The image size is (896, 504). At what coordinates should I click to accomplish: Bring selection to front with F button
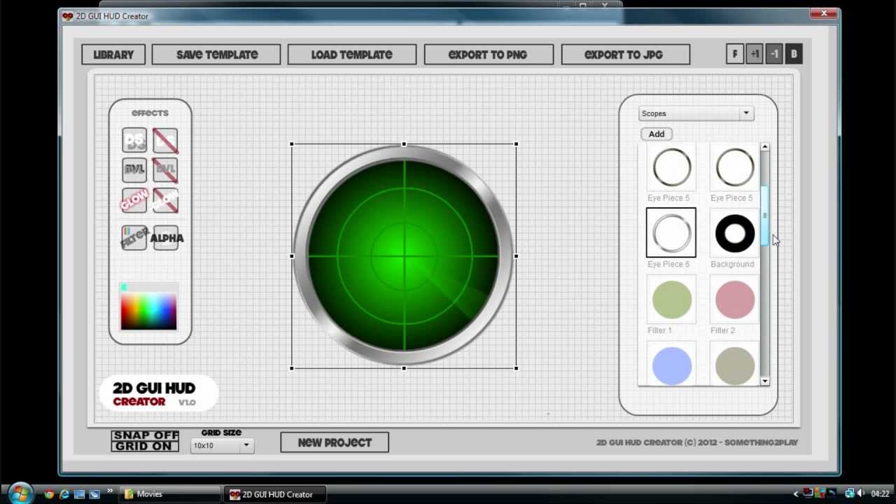point(735,54)
